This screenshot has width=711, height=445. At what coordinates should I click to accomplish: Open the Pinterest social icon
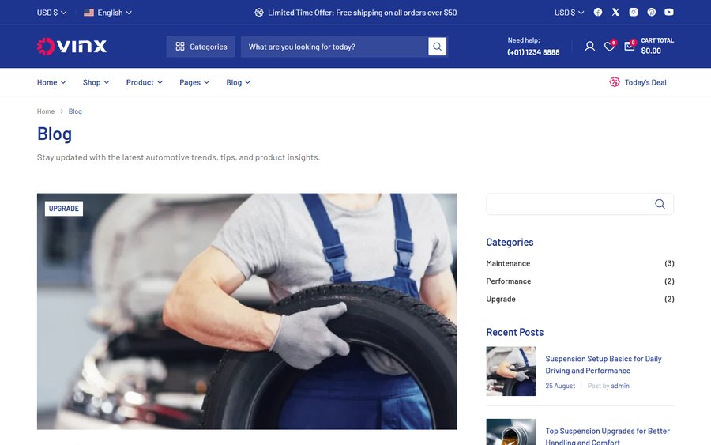[651, 12]
